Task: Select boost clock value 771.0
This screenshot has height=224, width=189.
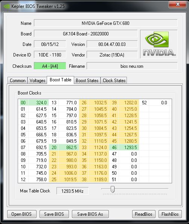Action: pos(69,102)
